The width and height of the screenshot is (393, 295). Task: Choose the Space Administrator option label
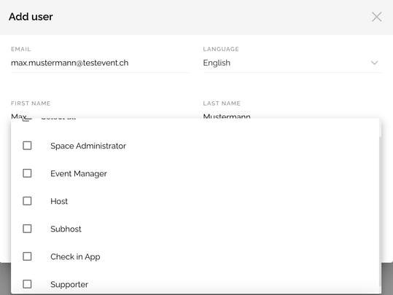coord(88,146)
